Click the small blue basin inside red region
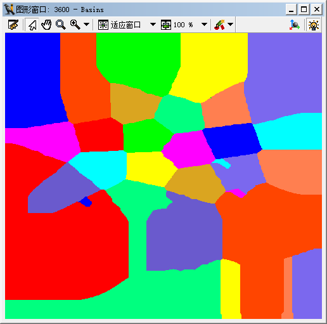This screenshot has width=327, height=324. 86,202
